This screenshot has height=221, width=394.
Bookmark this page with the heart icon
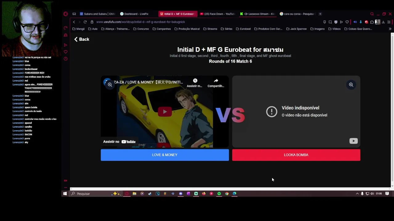coord(347,22)
